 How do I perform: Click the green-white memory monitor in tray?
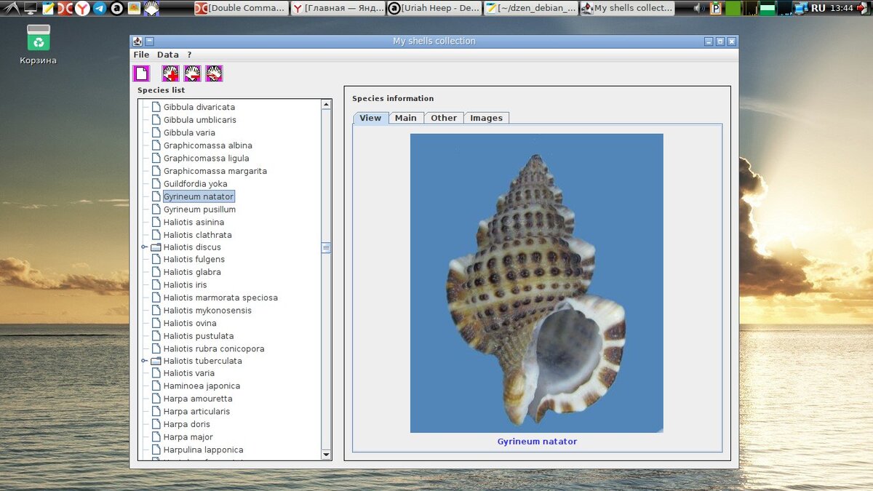[768, 8]
